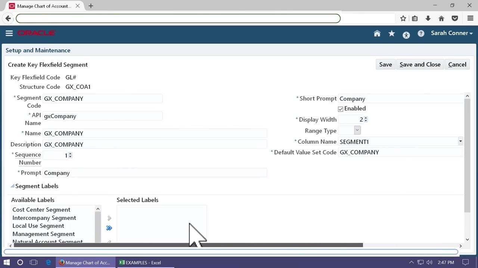Screen dimensions: 478x268
Task: Click the form's vertical scroll down arrow
Action: coord(467,240)
